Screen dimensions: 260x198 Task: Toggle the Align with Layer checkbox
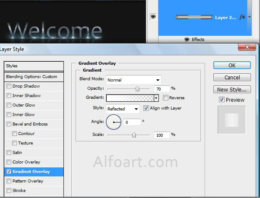click(x=146, y=108)
